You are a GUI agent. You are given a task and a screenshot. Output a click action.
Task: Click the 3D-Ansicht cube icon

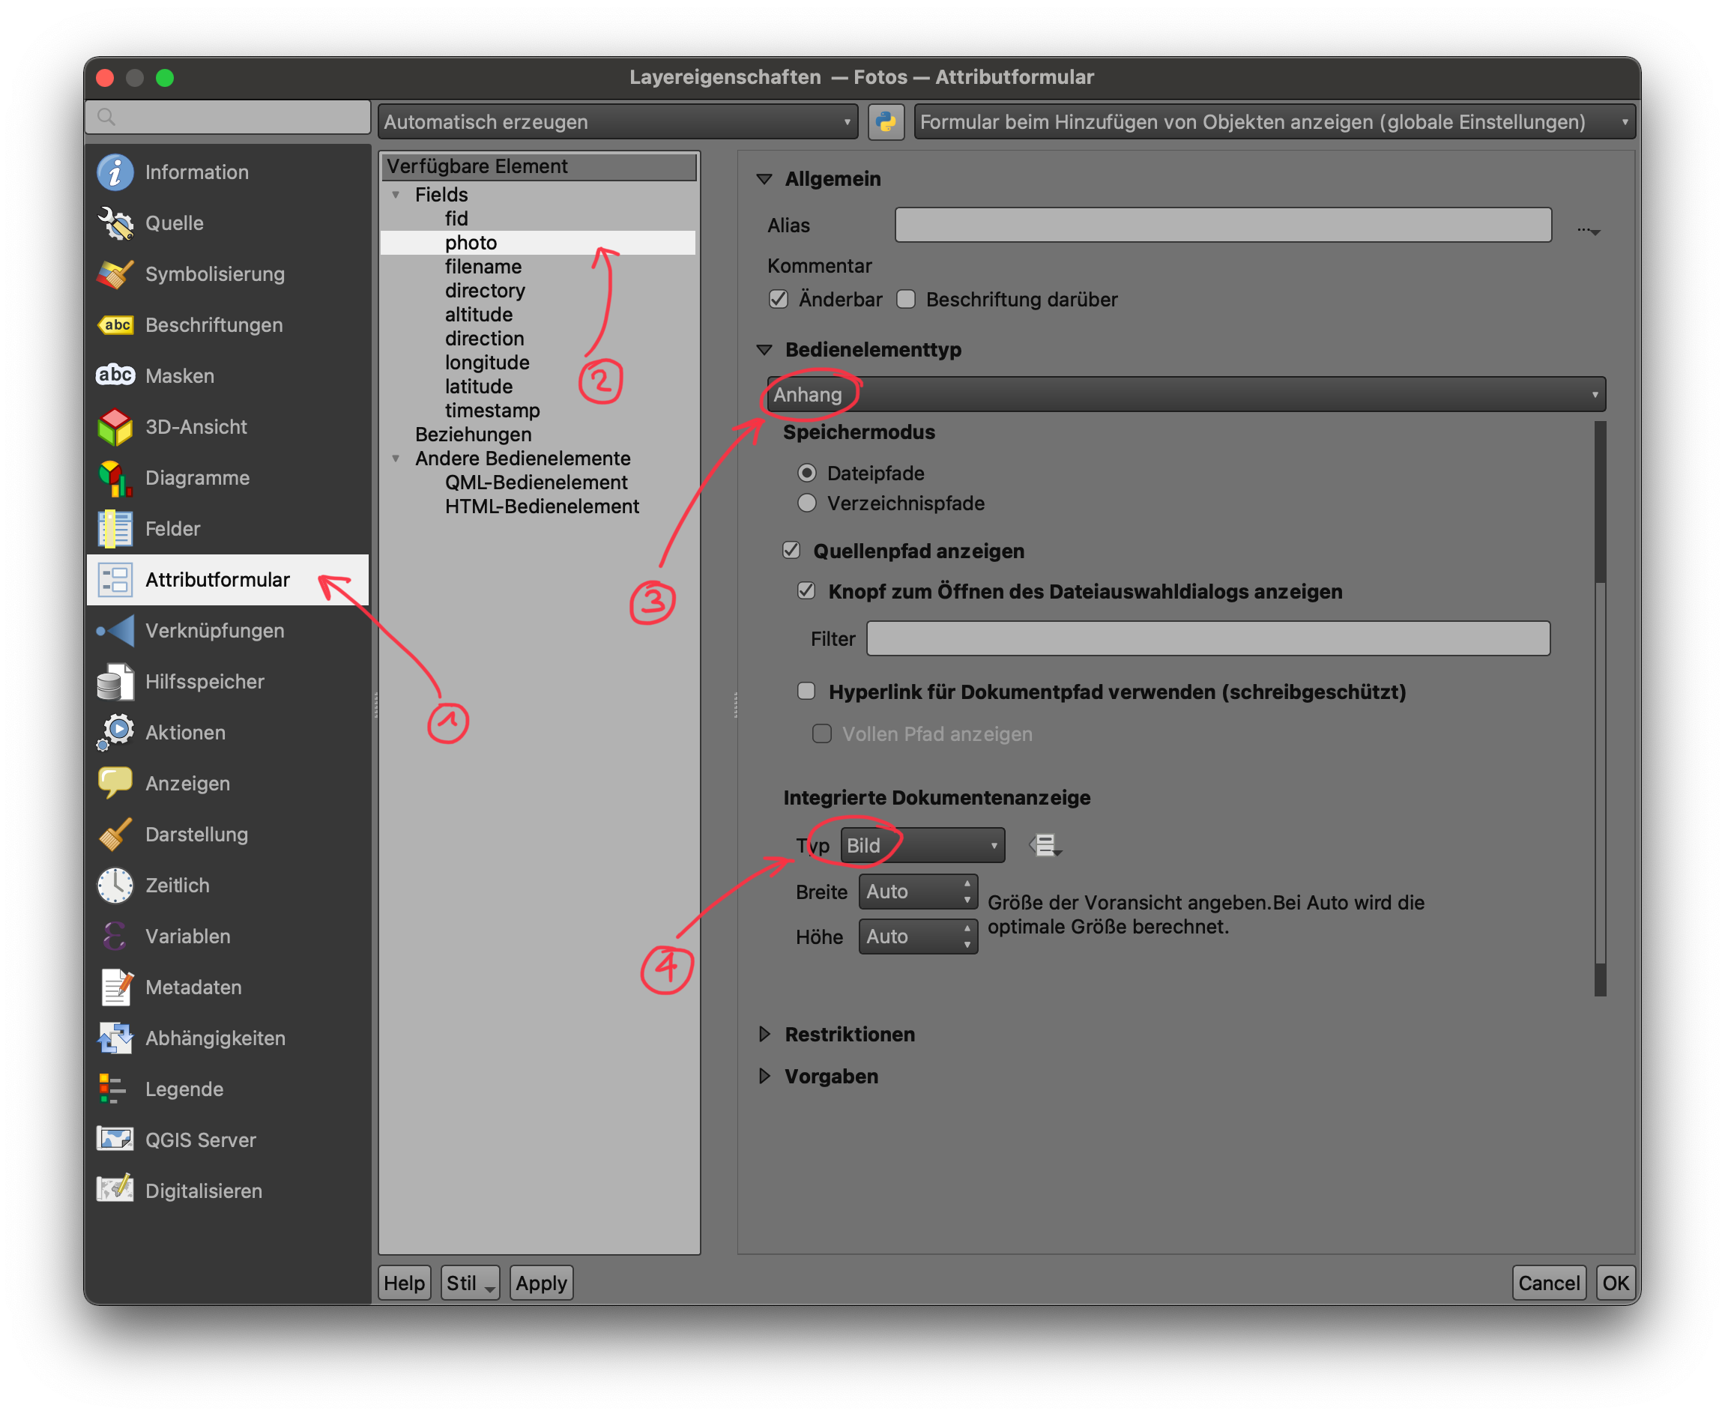pos(115,426)
